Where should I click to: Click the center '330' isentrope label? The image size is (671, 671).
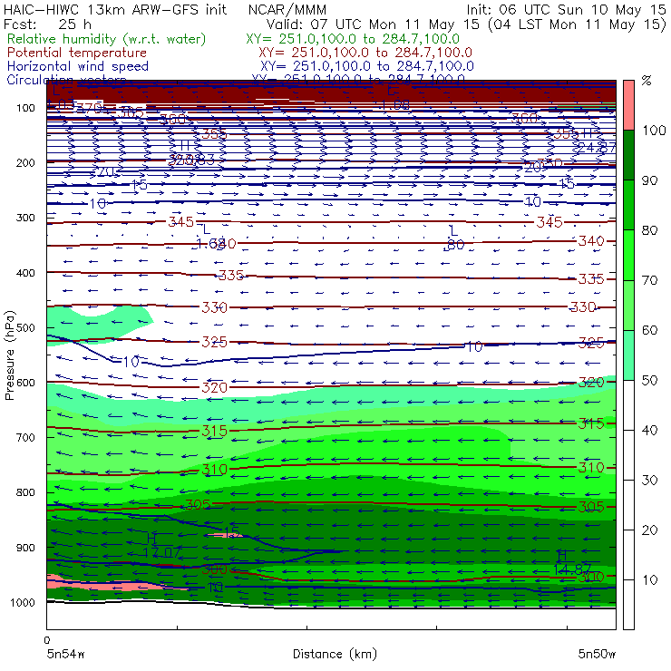coord(214,307)
